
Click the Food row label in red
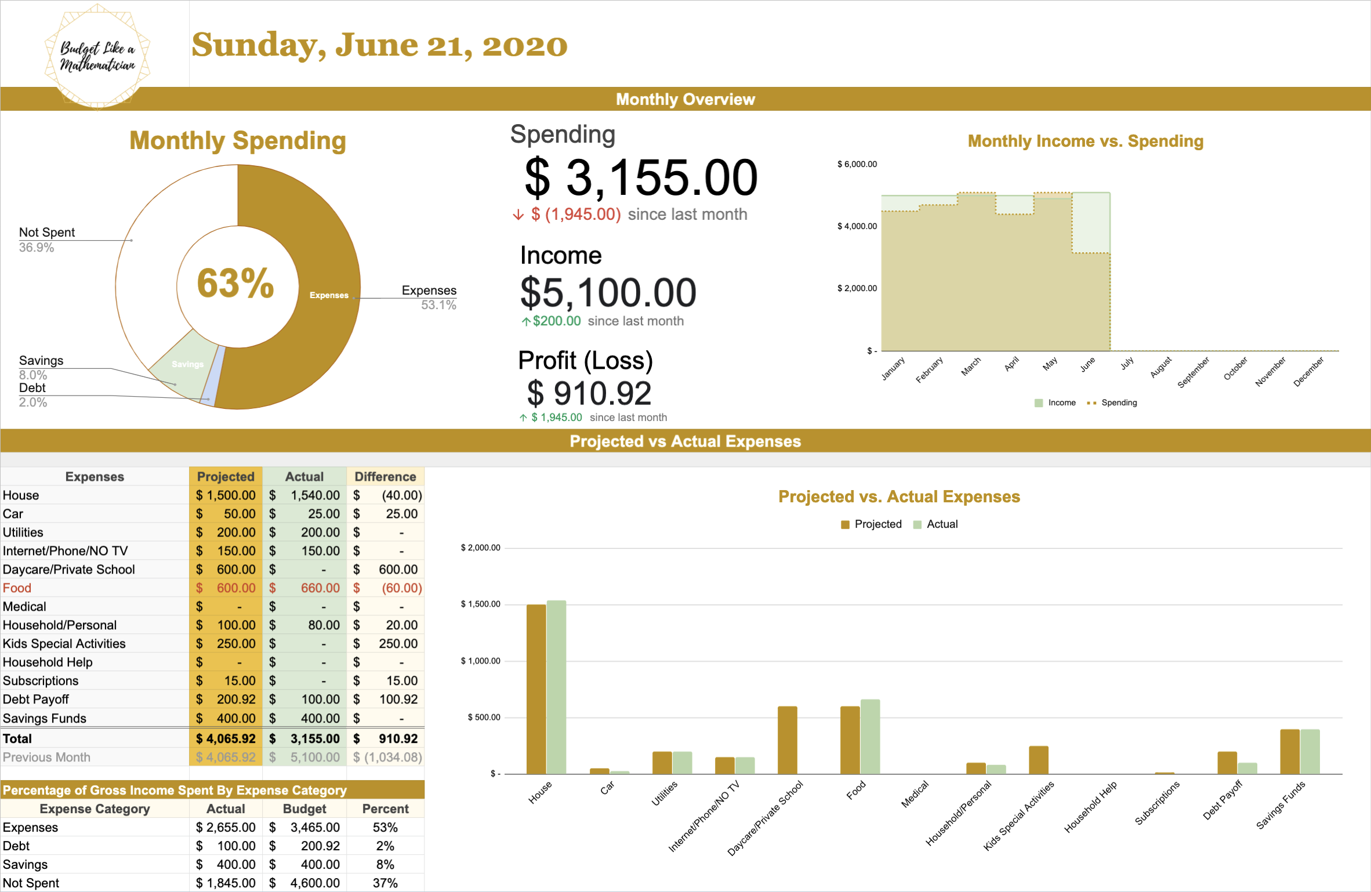pos(17,588)
